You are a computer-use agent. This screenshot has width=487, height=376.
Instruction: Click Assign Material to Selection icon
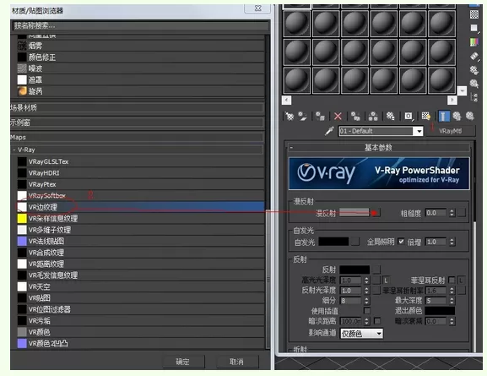pyautogui.click(x=320, y=117)
